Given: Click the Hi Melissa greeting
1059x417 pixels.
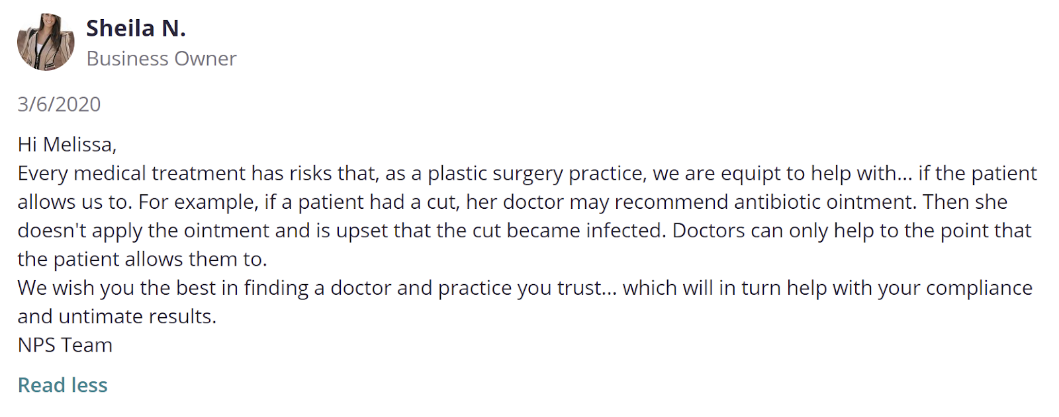Looking at the screenshot, I should tap(67, 145).
